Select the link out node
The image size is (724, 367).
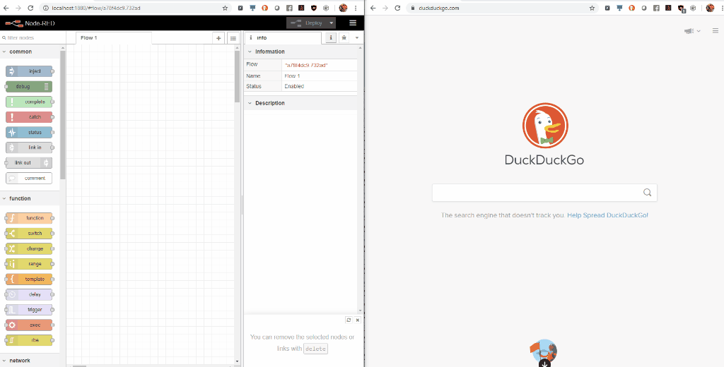[29, 163]
